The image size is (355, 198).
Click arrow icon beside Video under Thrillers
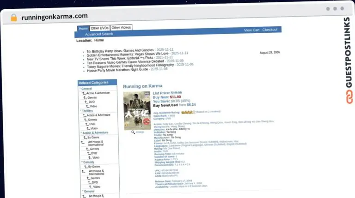pyautogui.click(x=89, y=128)
